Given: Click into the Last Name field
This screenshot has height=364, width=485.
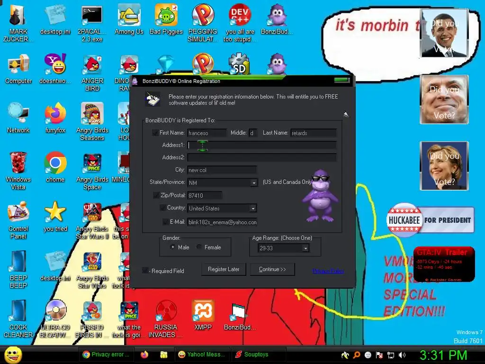Looking at the screenshot, I should (314, 133).
